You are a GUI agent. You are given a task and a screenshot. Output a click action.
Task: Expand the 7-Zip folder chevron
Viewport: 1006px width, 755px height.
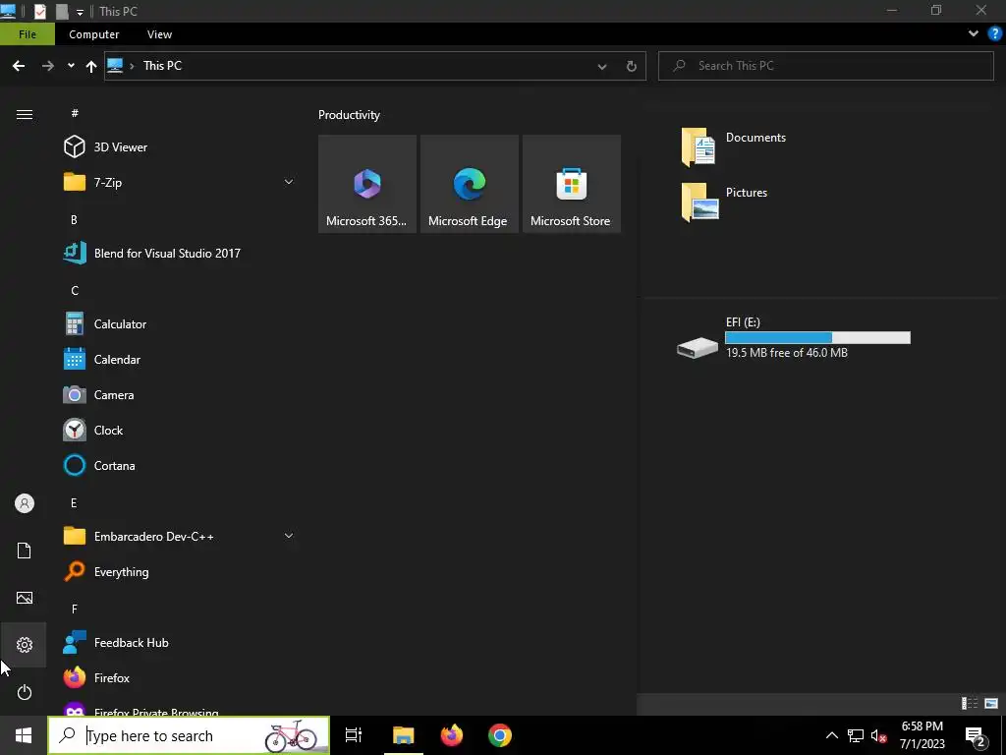pyautogui.click(x=289, y=182)
